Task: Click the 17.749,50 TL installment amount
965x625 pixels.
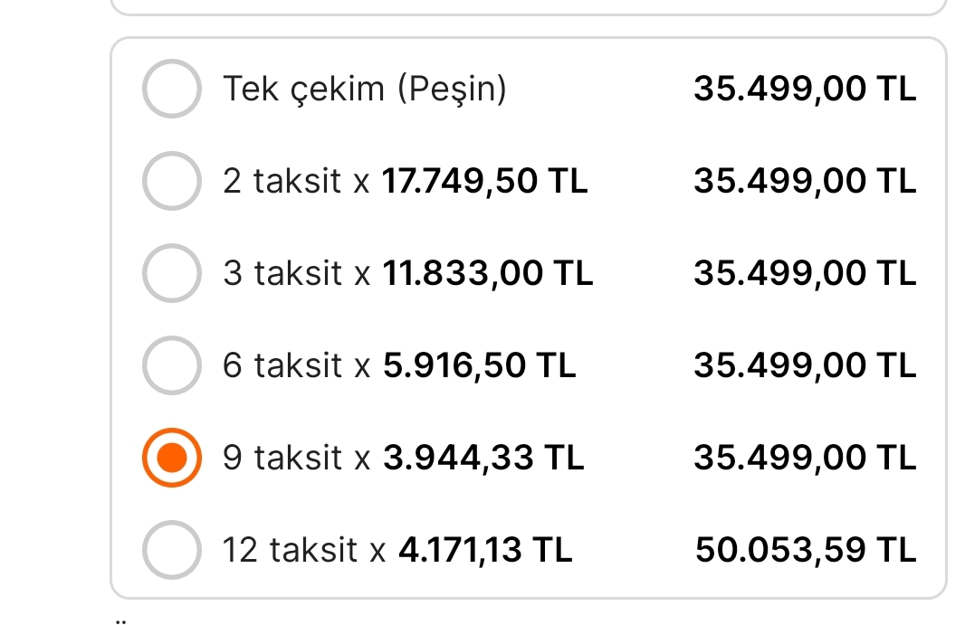Action: 484,181
